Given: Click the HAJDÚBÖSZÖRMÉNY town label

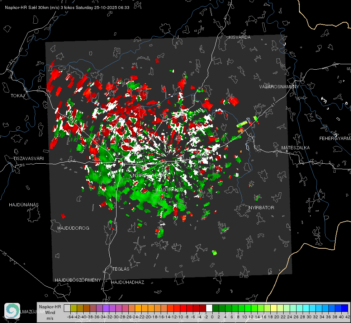Looking at the screenshot, I should pyautogui.click(x=78, y=280).
